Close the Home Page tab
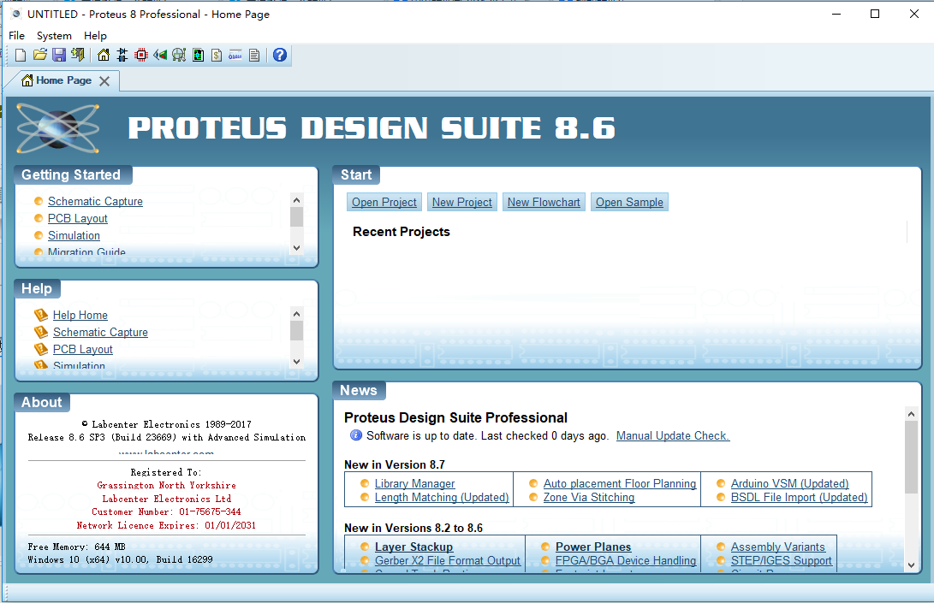The height and width of the screenshot is (603, 934). coord(104,81)
